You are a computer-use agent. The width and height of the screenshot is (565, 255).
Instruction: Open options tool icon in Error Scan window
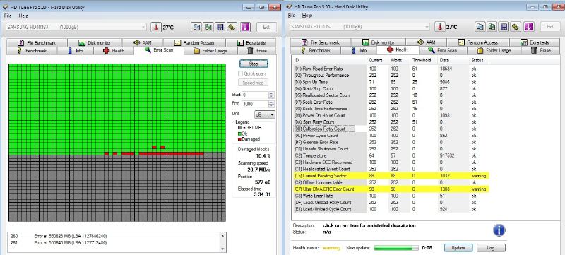(232, 27)
